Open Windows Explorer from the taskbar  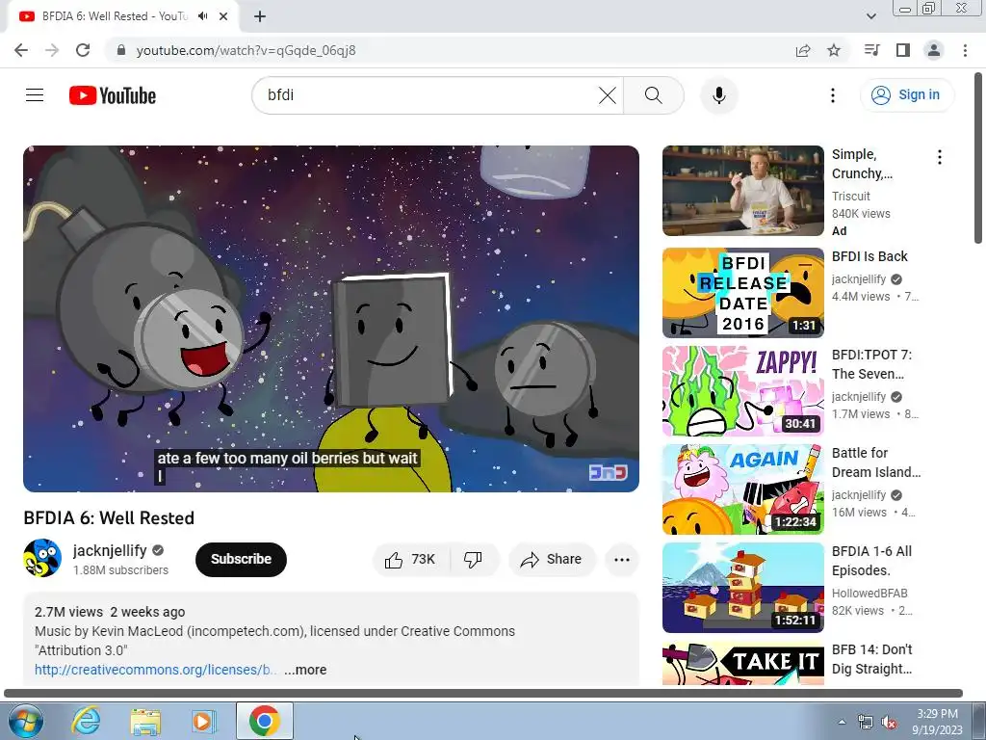pyautogui.click(x=145, y=721)
